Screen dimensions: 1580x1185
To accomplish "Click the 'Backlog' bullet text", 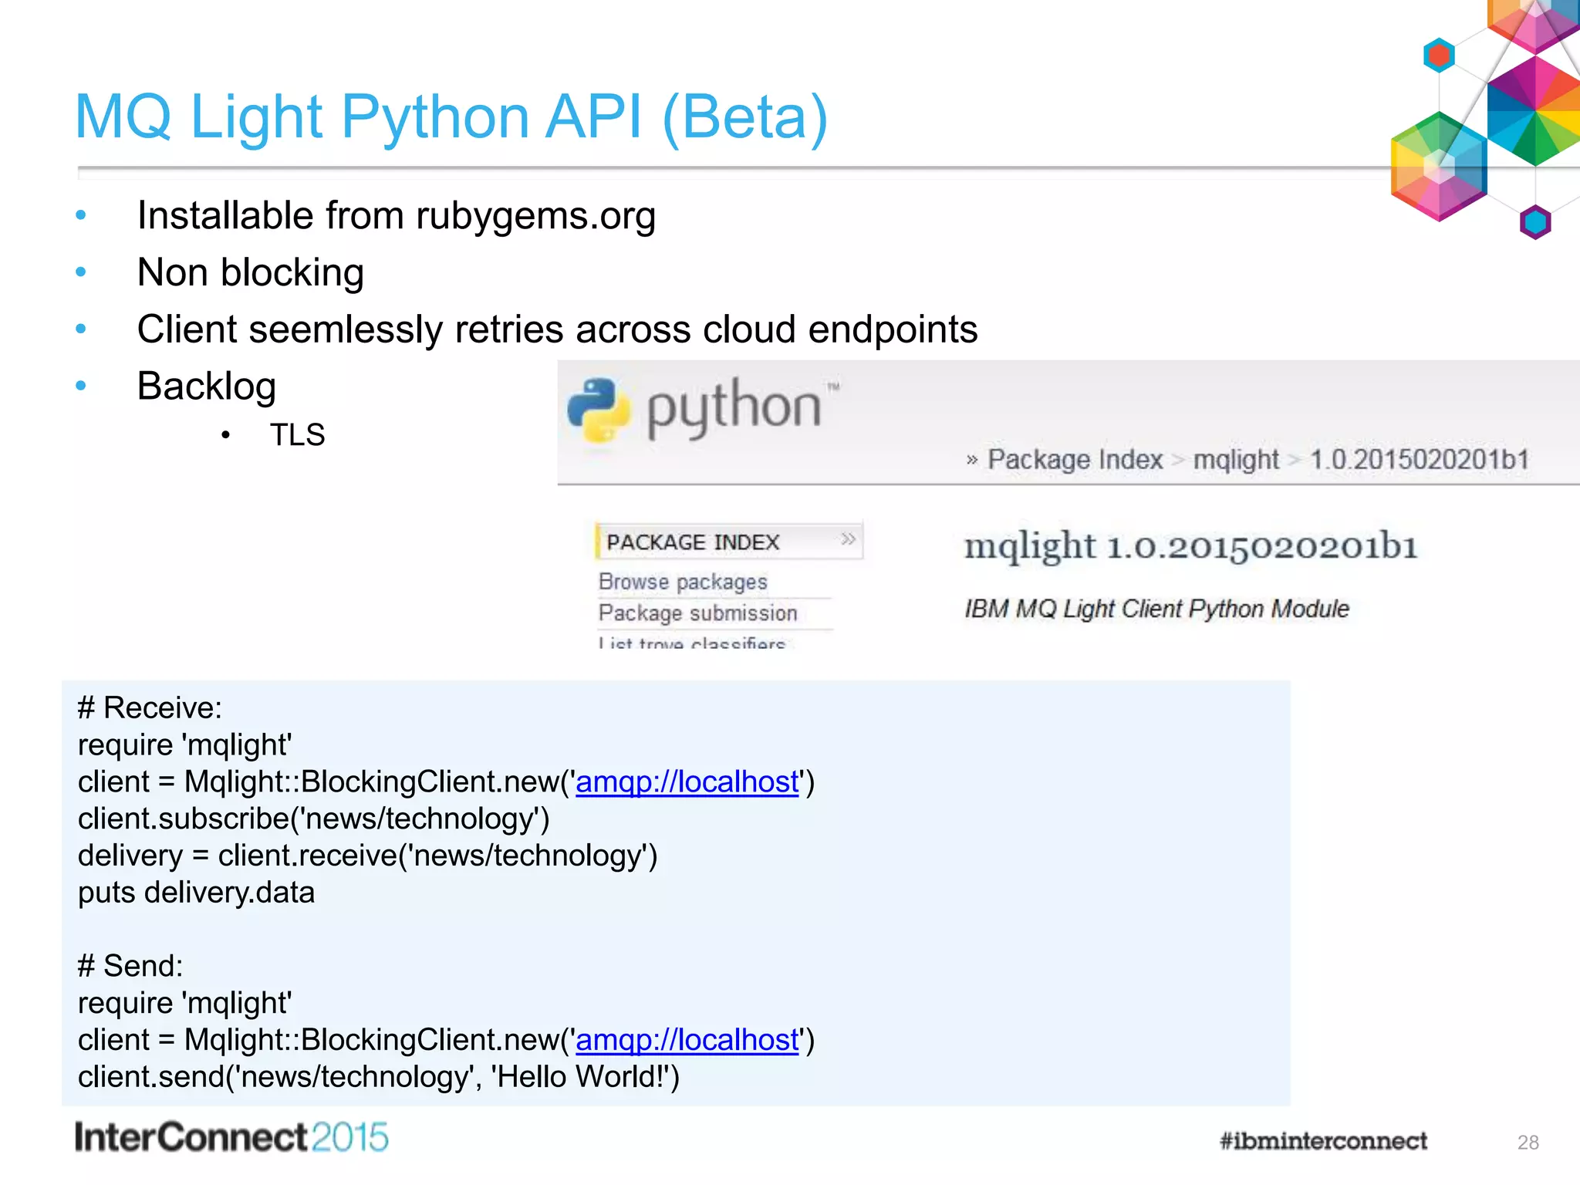I will [206, 386].
